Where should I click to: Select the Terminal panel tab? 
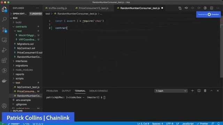pyautogui.click(x=80, y=91)
